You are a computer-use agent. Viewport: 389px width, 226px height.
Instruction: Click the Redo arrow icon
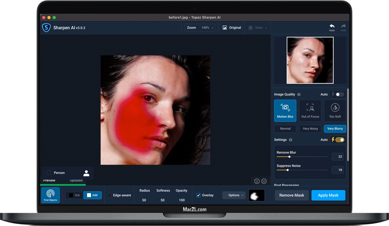[343, 26]
